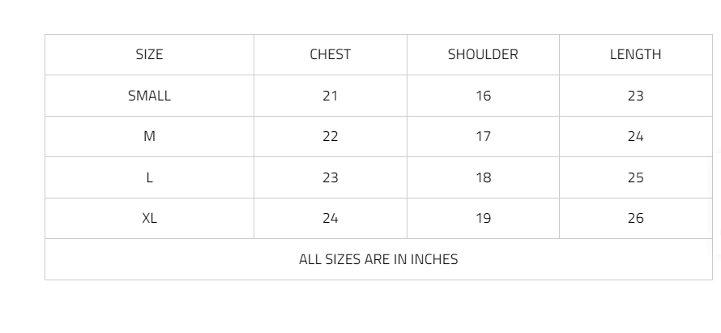The width and height of the screenshot is (721, 333).
Task: Click chest value 21 for SMALL
Action: 331,96
